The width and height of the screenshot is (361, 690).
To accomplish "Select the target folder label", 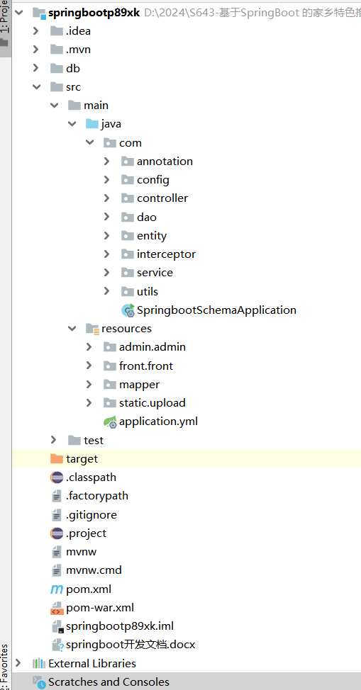I will (82, 458).
